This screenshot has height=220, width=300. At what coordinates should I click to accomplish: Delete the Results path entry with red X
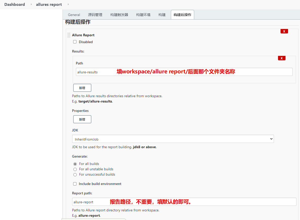click(x=282, y=58)
